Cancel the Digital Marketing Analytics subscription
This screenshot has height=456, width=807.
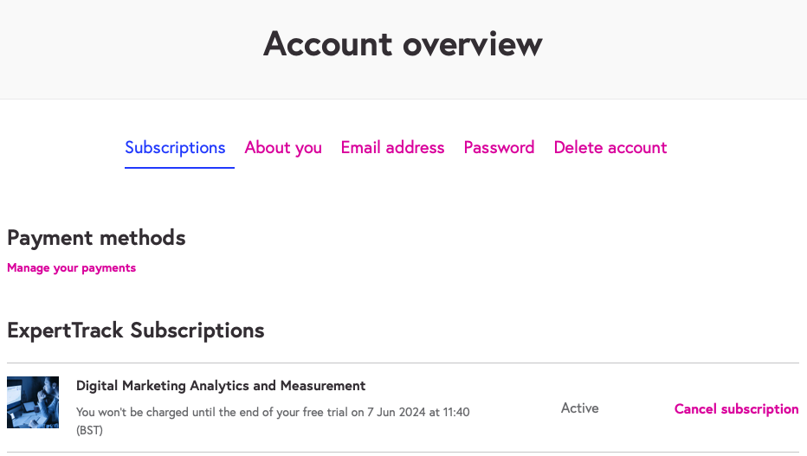pos(736,409)
